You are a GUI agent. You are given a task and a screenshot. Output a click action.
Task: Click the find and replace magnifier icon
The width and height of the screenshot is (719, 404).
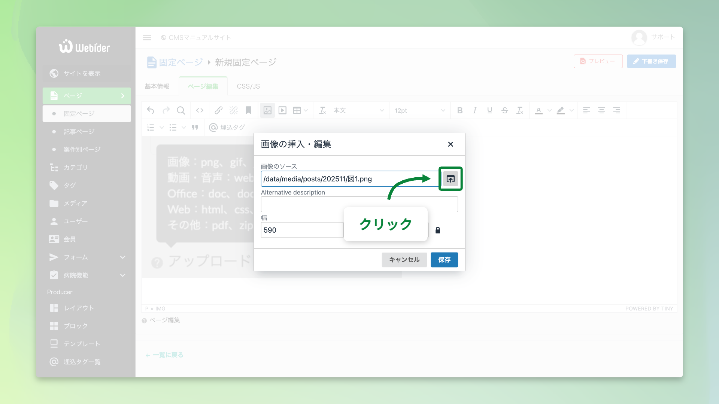(181, 110)
